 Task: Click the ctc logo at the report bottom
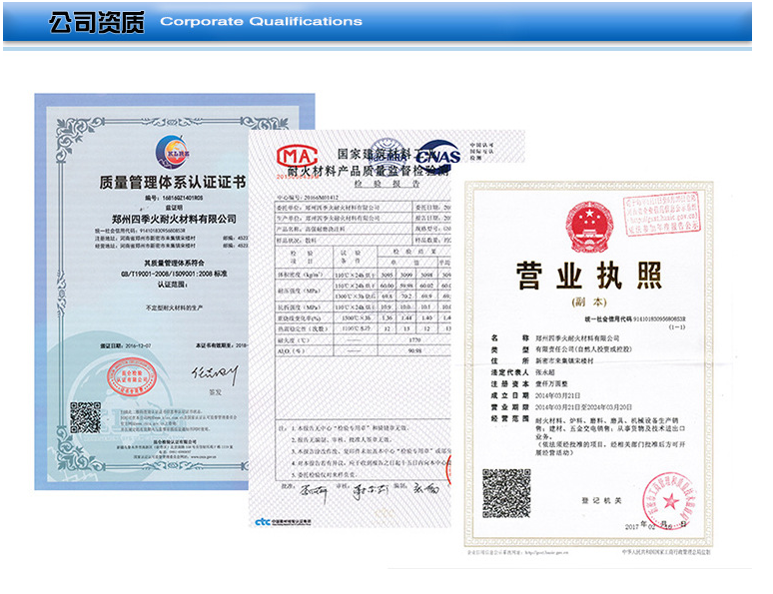pos(264,521)
